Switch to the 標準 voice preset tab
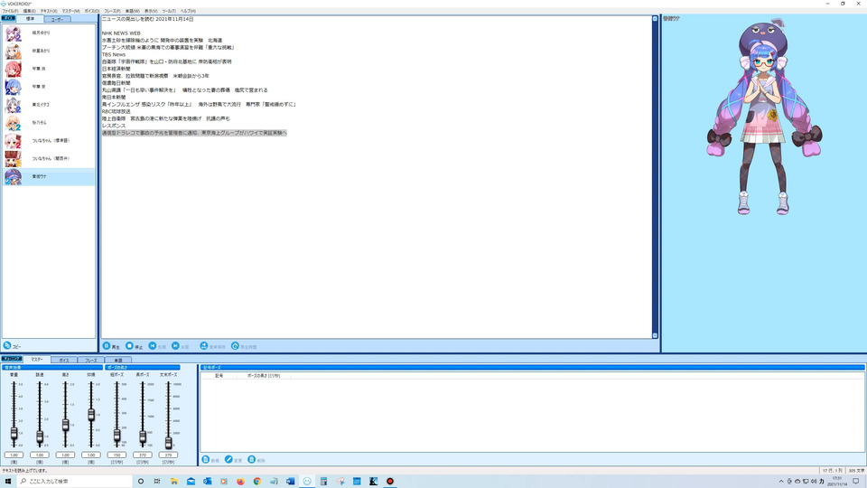867x488 pixels. click(31, 19)
